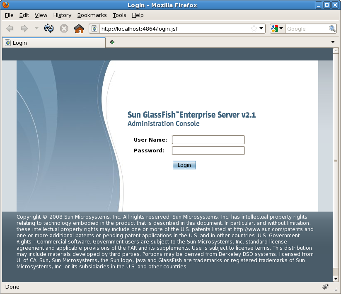341x294 pixels.
Task: Focus the Google search box
Action: pyautogui.click(x=307, y=29)
